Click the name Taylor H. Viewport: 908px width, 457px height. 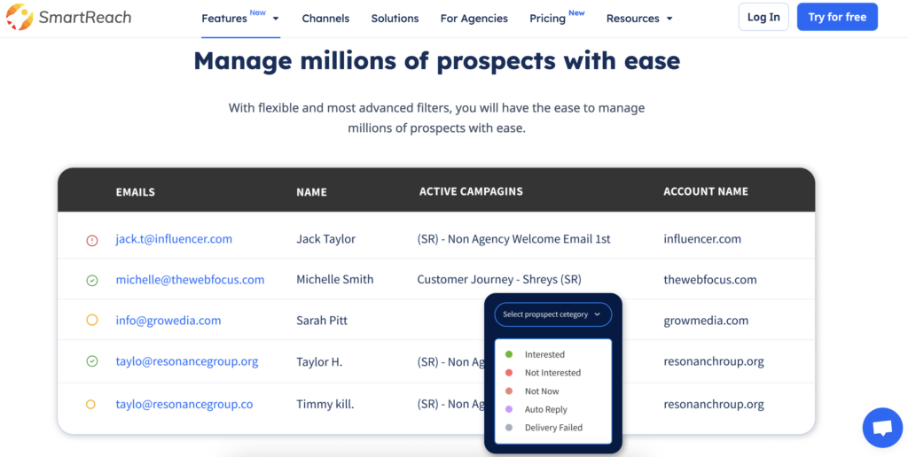[319, 362]
